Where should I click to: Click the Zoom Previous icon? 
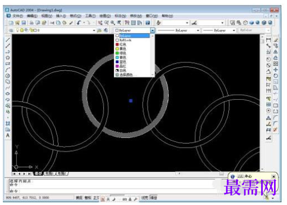tap(119, 23)
